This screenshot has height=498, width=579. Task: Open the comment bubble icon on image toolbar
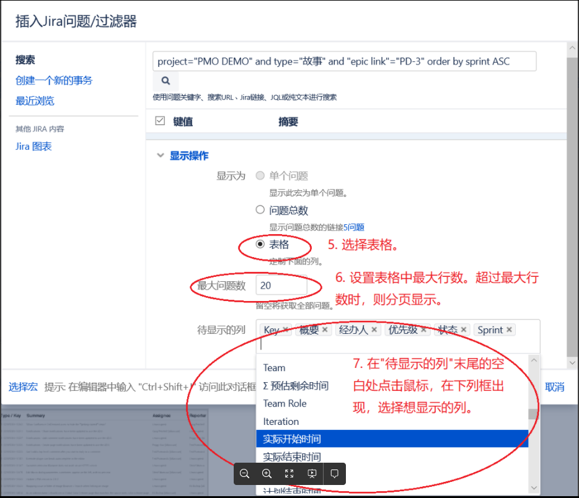coord(334,473)
